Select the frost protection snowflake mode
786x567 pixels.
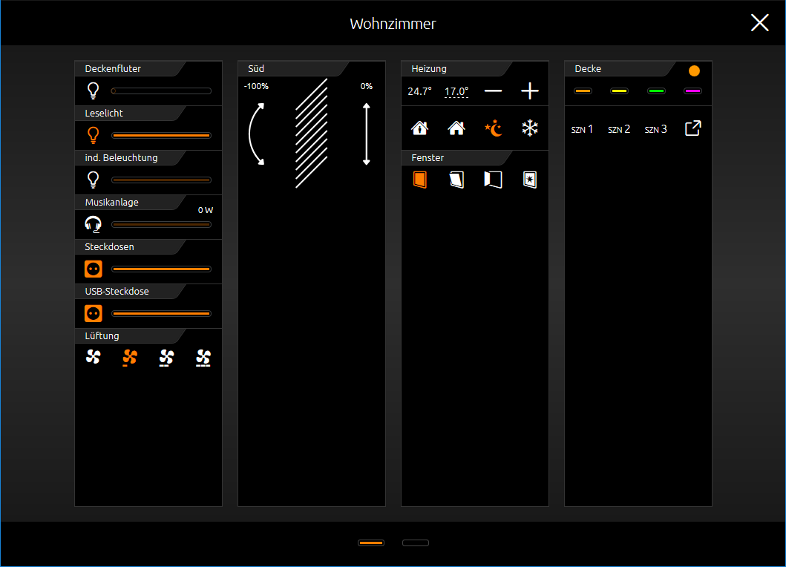[x=530, y=128]
